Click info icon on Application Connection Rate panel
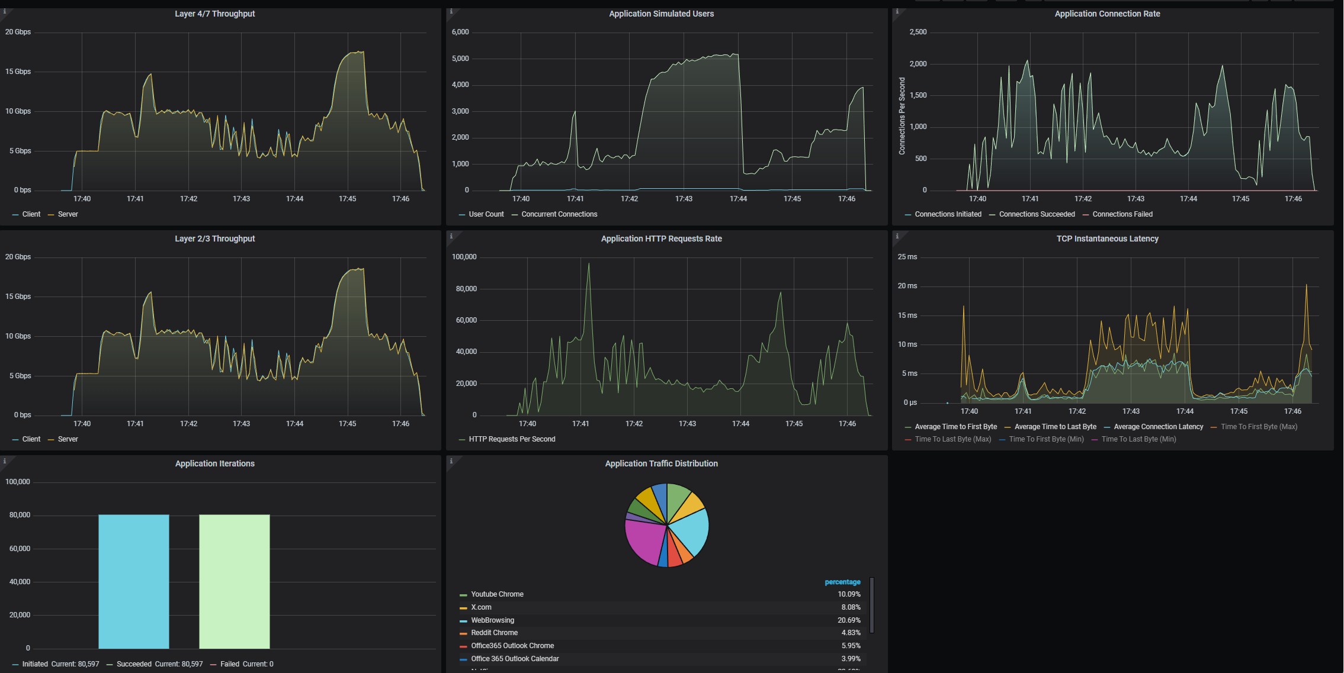The width and height of the screenshot is (1344, 673). pyautogui.click(x=897, y=11)
